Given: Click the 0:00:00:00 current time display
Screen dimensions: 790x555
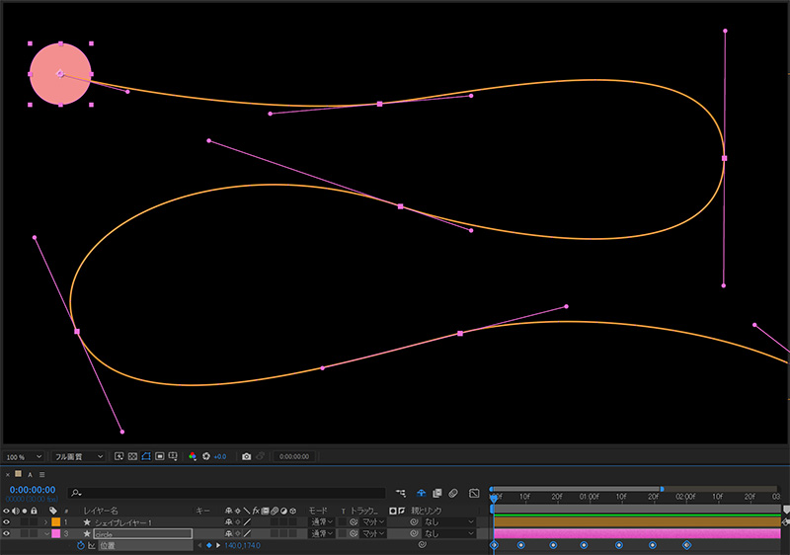Looking at the screenshot, I should pyautogui.click(x=32, y=489).
